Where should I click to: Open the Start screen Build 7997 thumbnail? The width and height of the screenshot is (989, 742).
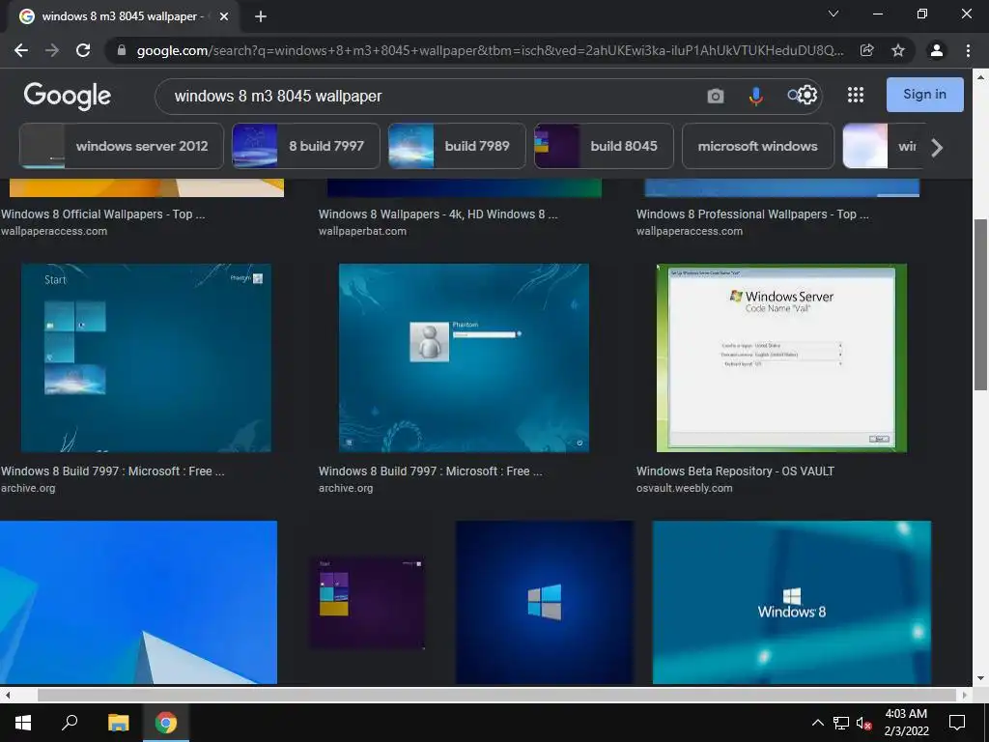coord(147,357)
